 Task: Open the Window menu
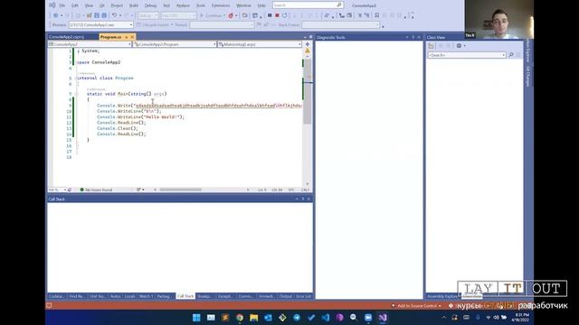(243, 5)
